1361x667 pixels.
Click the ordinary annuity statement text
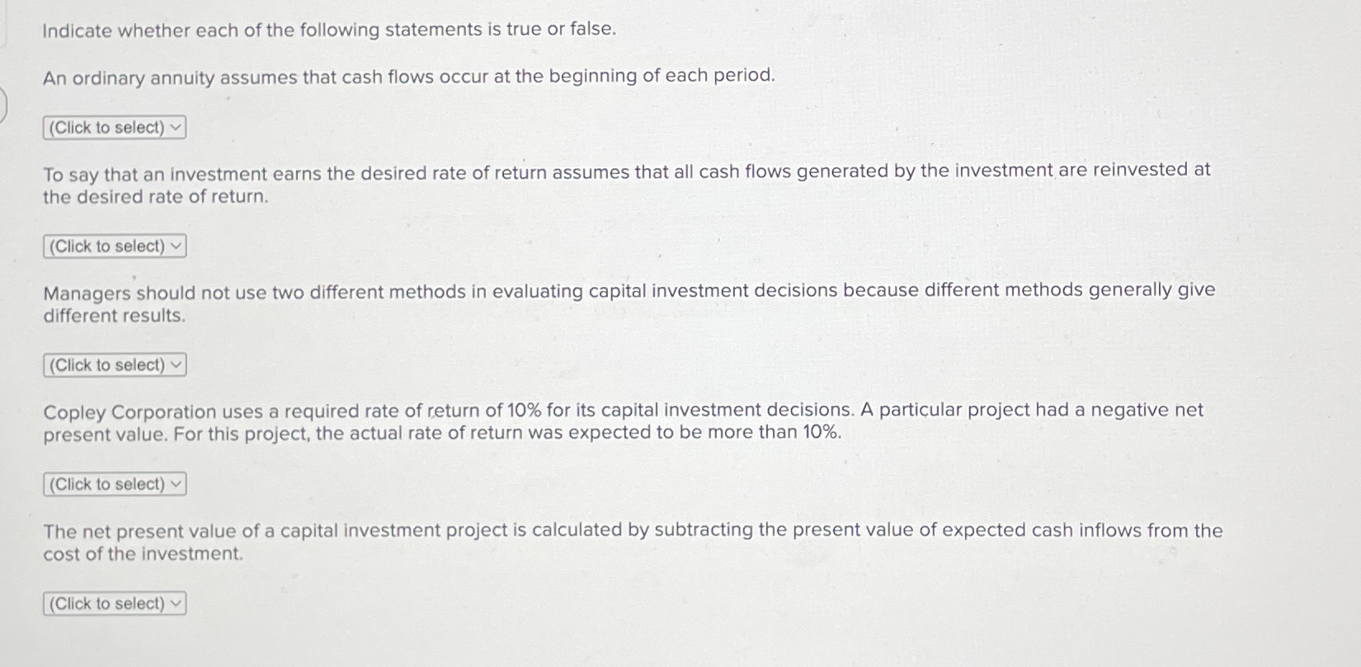pyautogui.click(x=408, y=77)
